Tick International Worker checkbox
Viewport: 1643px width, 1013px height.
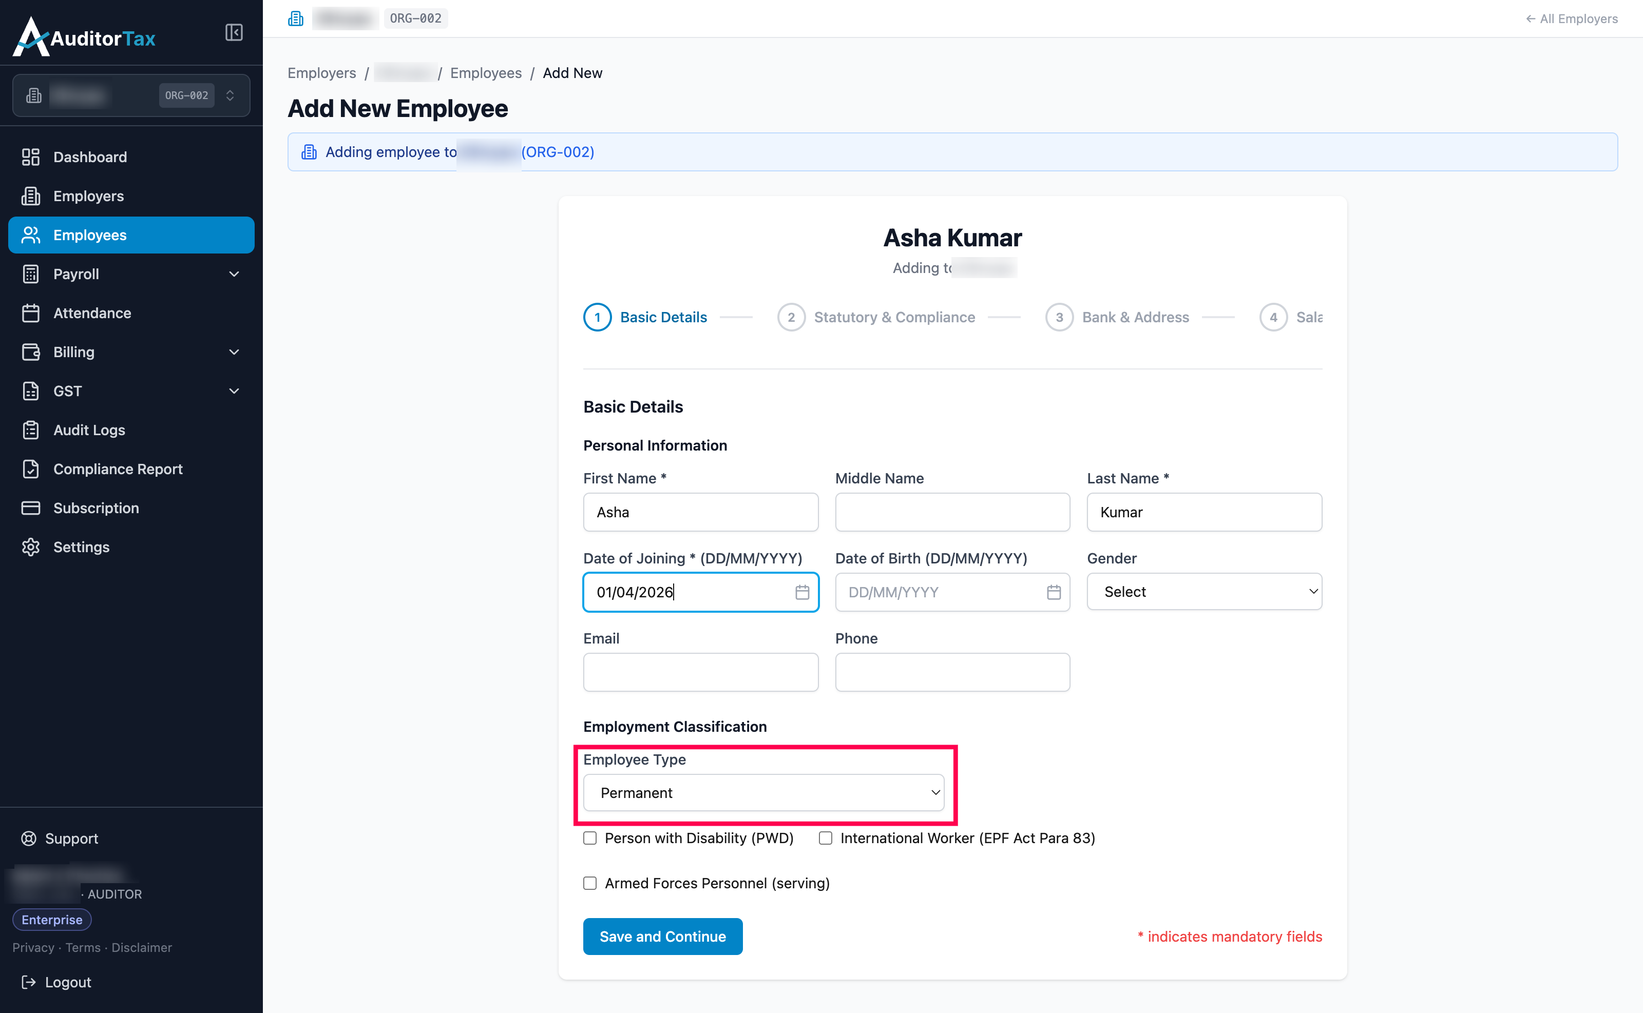tap(826, 838)
